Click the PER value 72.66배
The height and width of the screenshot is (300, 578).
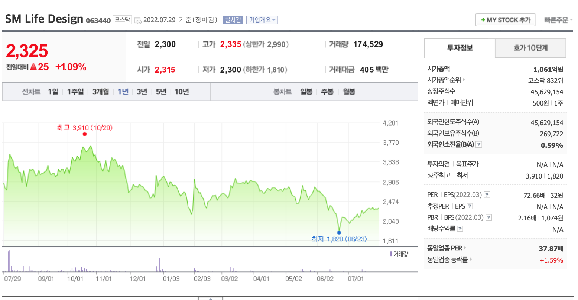(x=534, y=195)
